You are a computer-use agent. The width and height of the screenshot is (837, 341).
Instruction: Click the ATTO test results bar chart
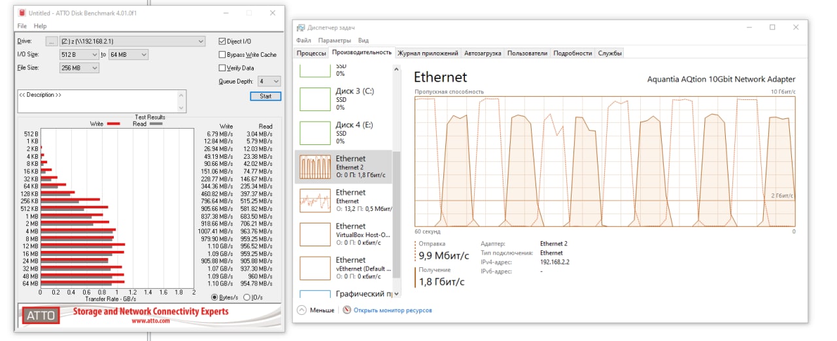pyautogui.click(x=117, y=208)
